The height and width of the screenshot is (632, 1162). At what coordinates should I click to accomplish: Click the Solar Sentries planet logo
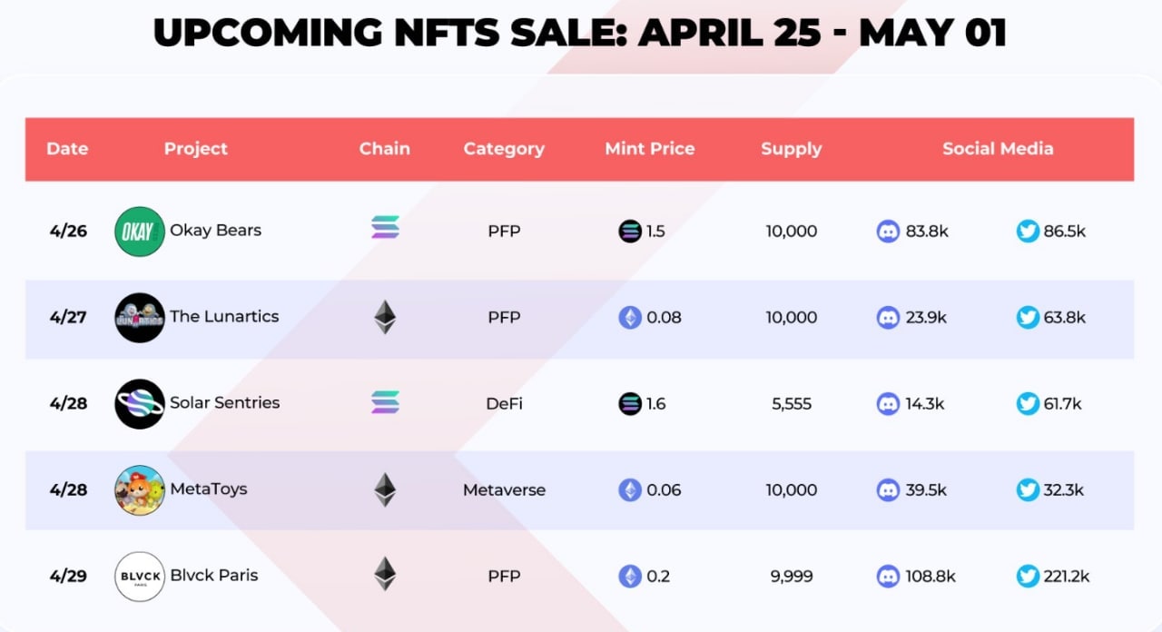click(x=140, y=403)
